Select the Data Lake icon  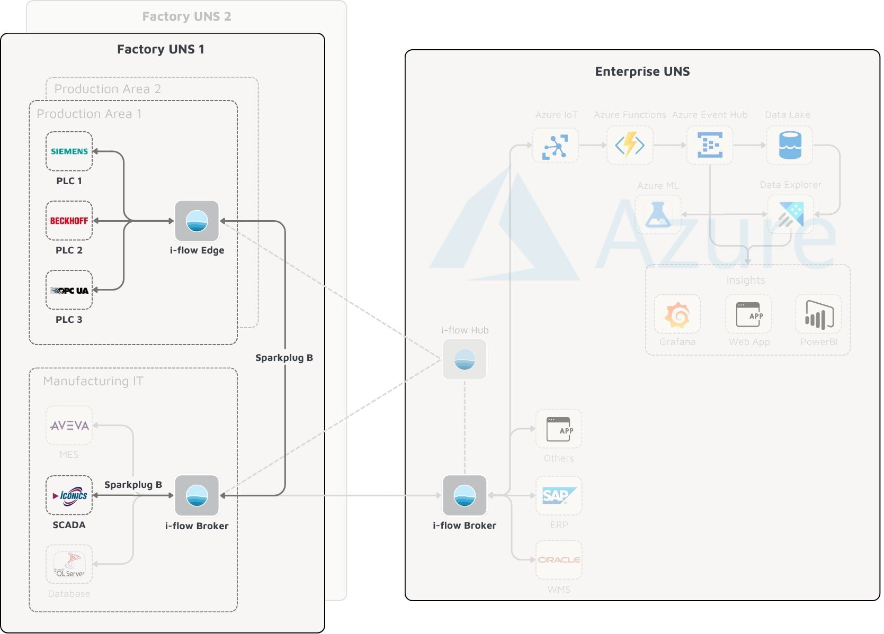(x=790, y=146)
